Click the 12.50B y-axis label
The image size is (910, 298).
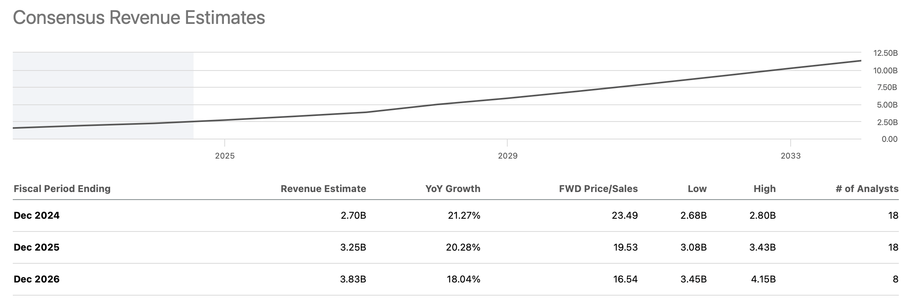click(x=885, y=53)
